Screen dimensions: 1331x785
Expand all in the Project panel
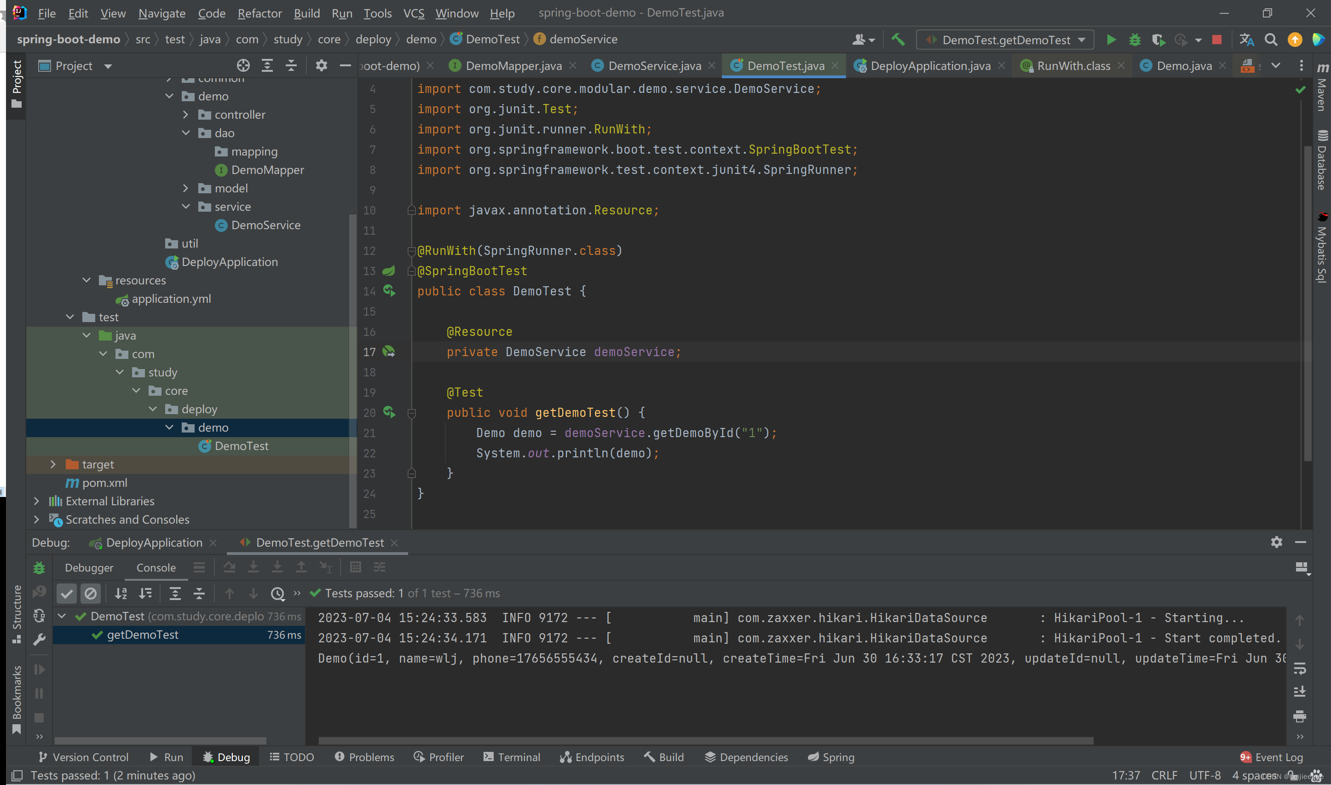point(267,66)
